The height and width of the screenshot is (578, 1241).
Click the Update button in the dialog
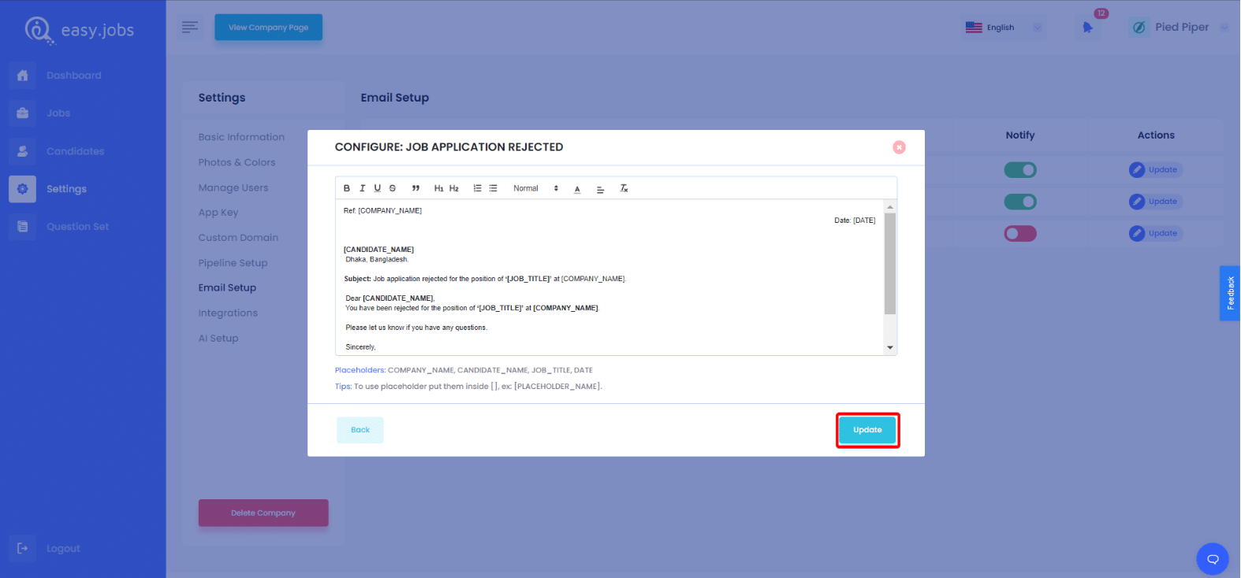click(x=867, y=430)
